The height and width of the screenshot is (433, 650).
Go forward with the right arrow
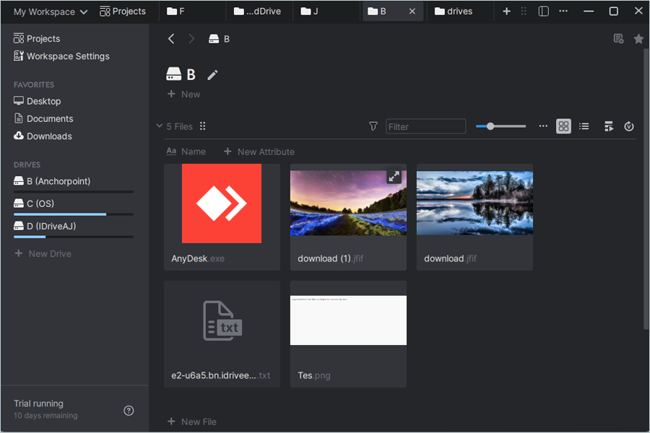point(191,39)
